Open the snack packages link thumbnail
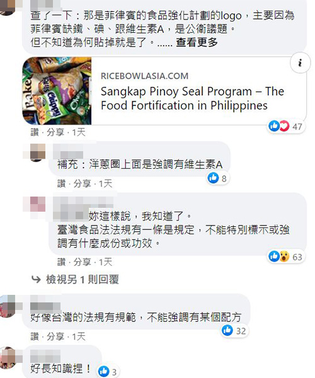Image resolution: width=315 pixels, height=378 pixels. (57, 91)
